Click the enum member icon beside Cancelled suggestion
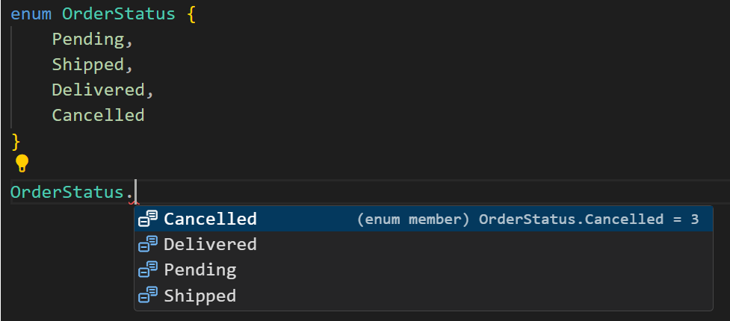Screen dimensions: 730x321 pos(149,219)
